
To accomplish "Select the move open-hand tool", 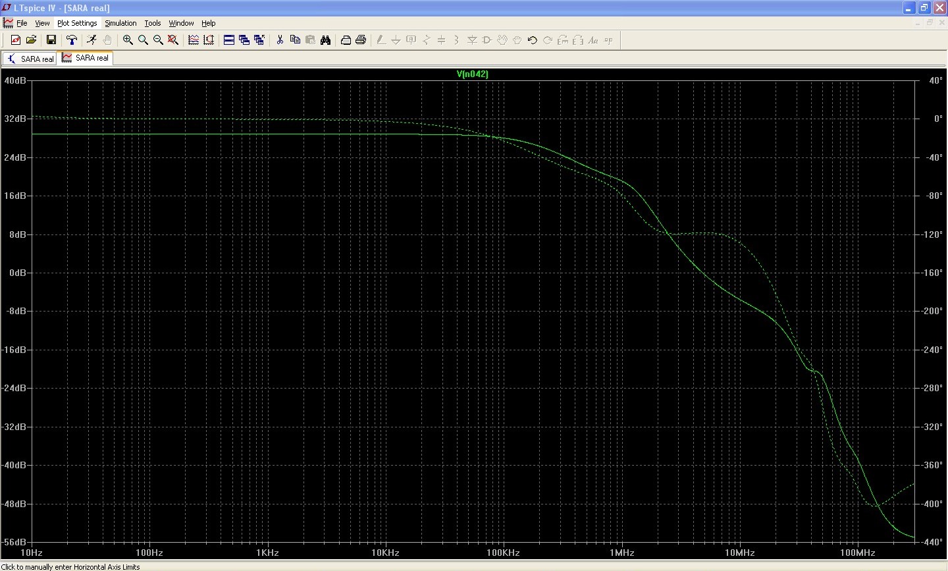I will pyautogui.click(x=502, y=40).
